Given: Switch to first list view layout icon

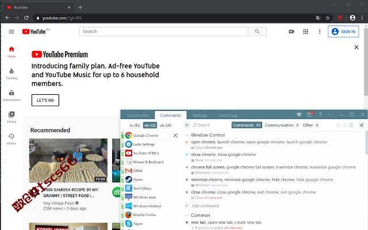Looking at the screenshot, I should pyautogui.click(x=338, y=125).
